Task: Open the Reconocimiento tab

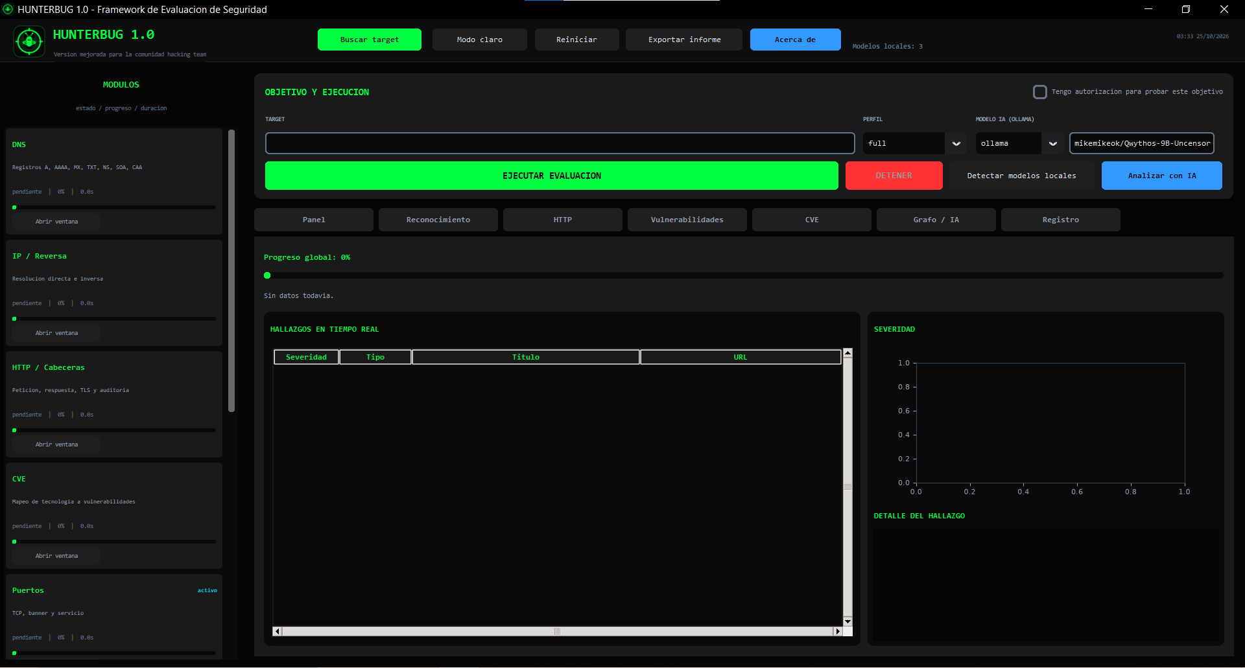Action: 438,220
